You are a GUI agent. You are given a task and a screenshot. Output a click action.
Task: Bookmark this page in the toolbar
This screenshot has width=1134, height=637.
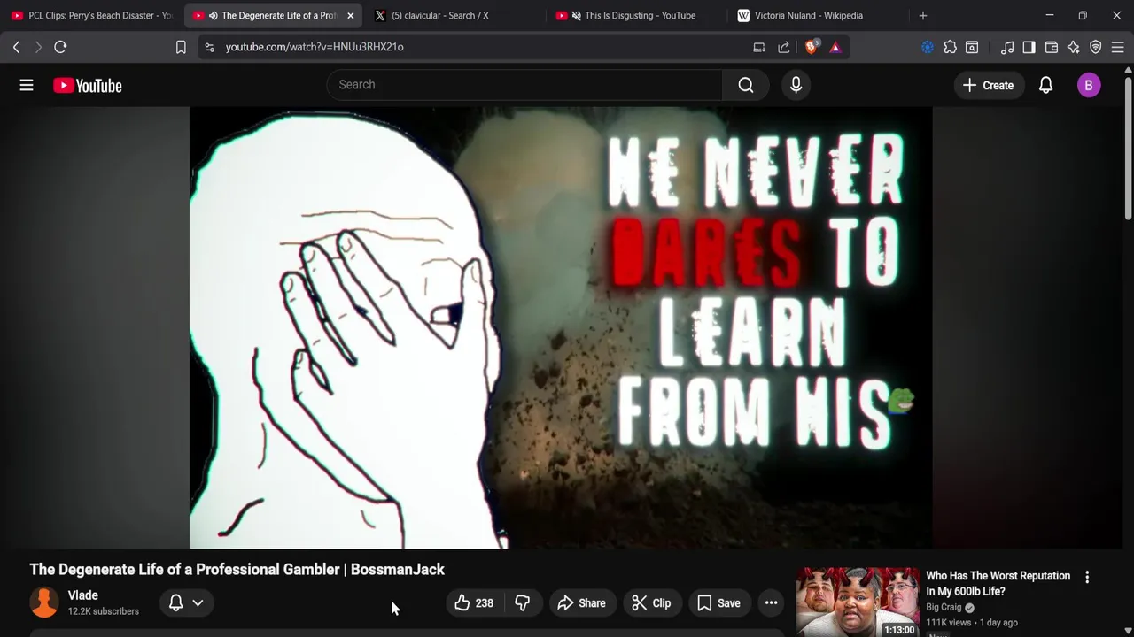tap(181, 47)
